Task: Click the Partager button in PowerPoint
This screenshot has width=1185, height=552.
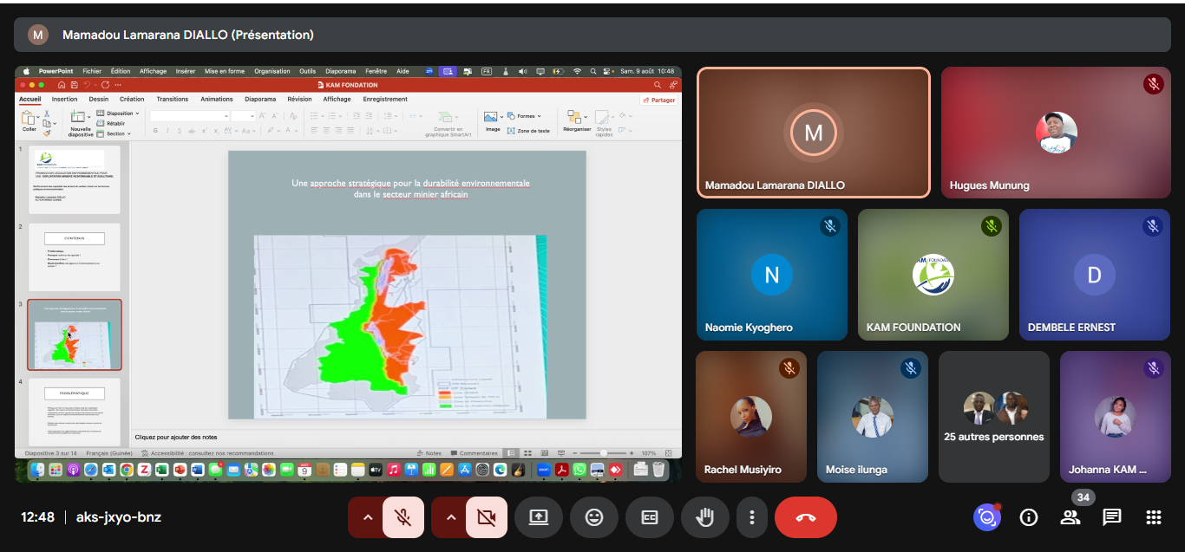Action: click(658, 100)
